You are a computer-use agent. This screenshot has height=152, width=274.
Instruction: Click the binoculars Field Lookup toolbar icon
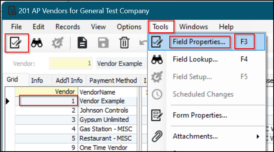pyautogui.click(x=37, y=43)
